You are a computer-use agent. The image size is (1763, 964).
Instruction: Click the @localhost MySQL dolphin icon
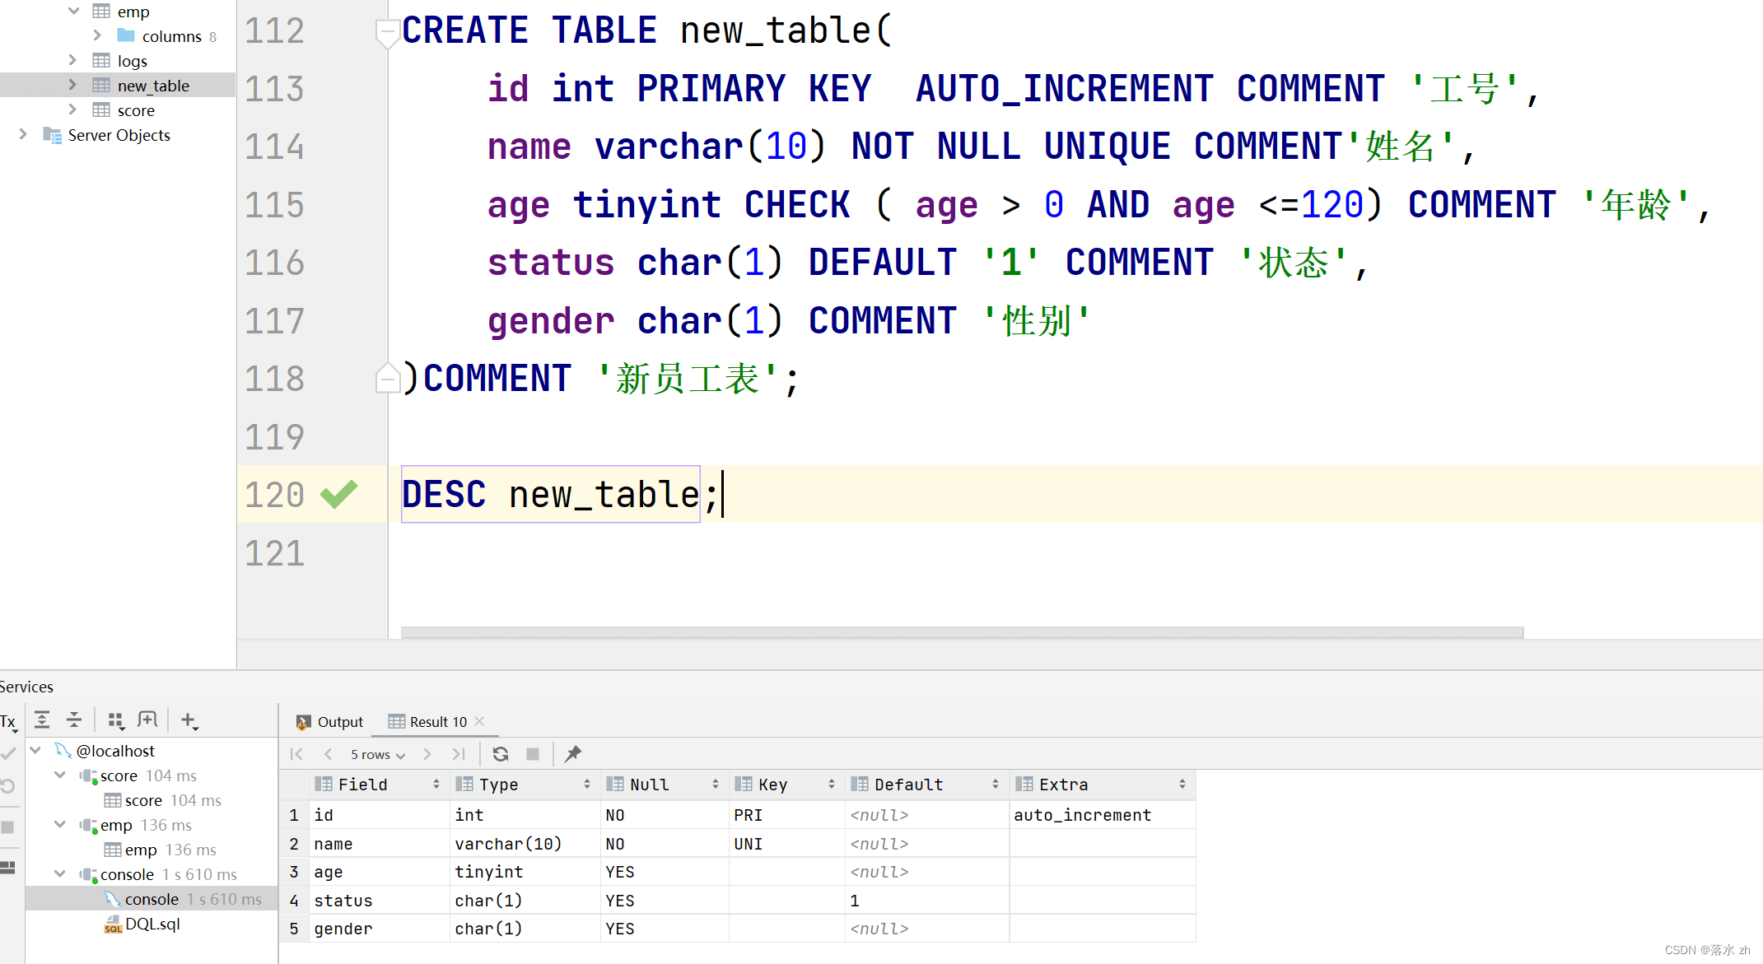pos(63,750)
